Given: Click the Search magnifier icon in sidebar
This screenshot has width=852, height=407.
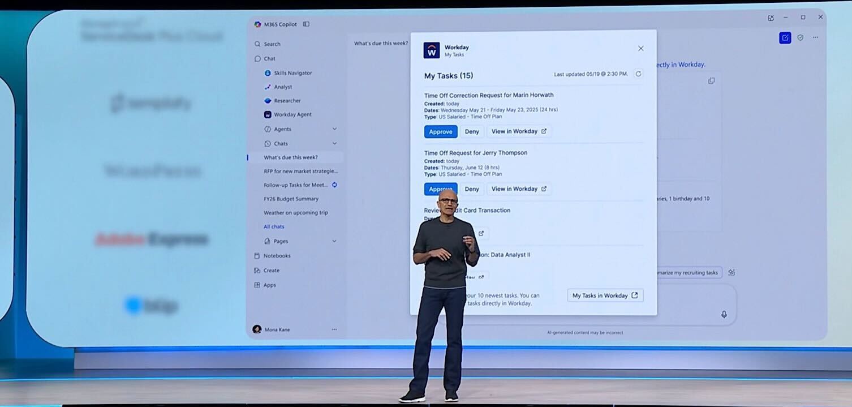Looking at the screenshot, I should (x=257, y=44).
